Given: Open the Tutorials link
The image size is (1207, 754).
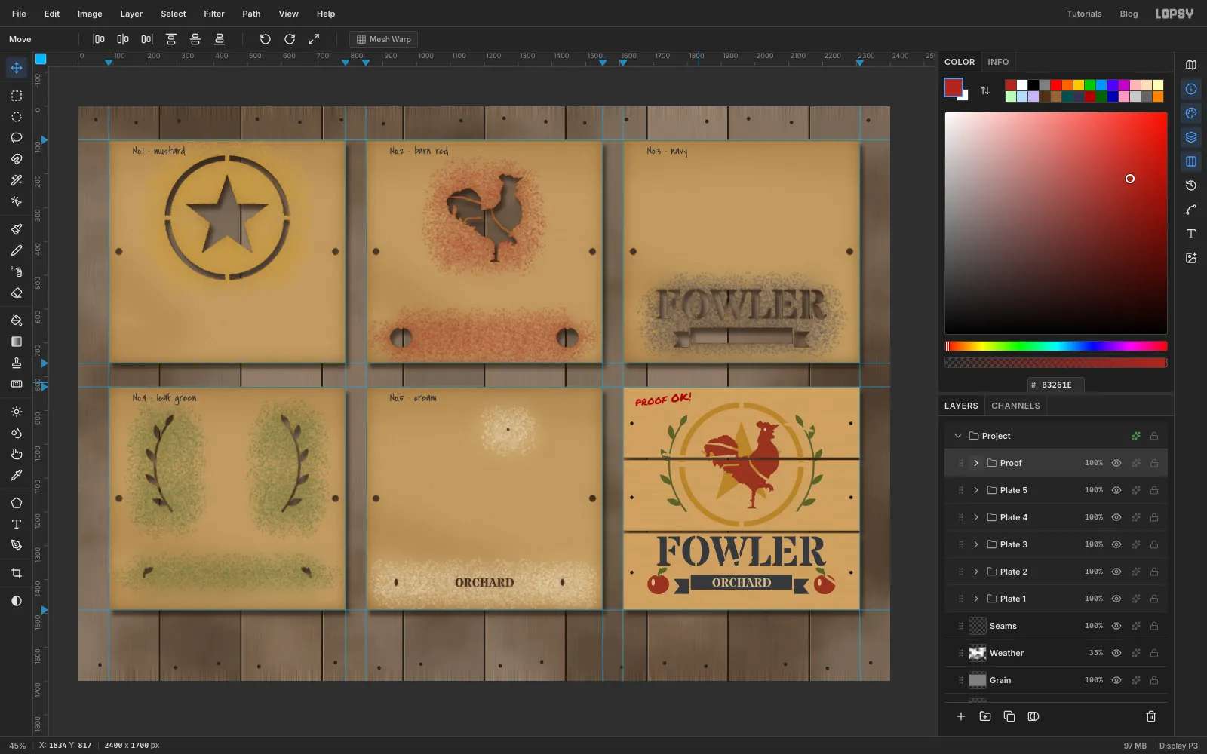Looking at the screenshot, I should pos(1084,14).
